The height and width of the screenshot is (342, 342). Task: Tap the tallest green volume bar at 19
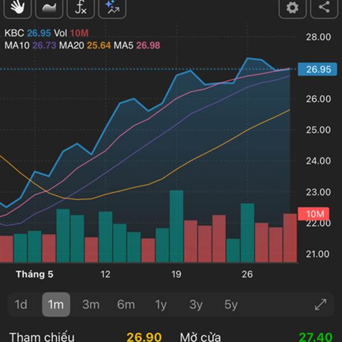(x=177, y=226)
